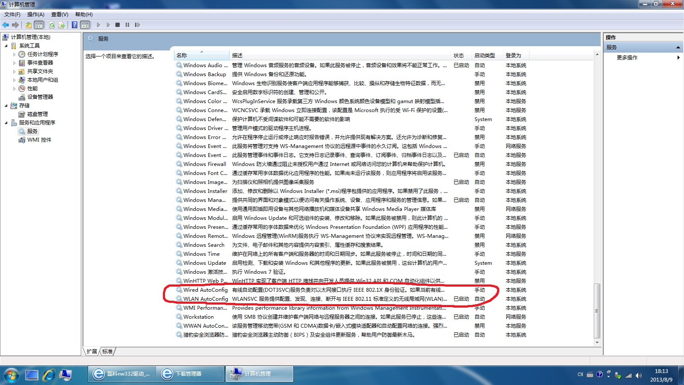This screenshot has width=684, height=385.
Task: Expand the 本地用户和组 node
Action: point(14,80)
